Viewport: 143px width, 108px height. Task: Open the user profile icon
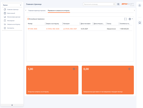140,5
